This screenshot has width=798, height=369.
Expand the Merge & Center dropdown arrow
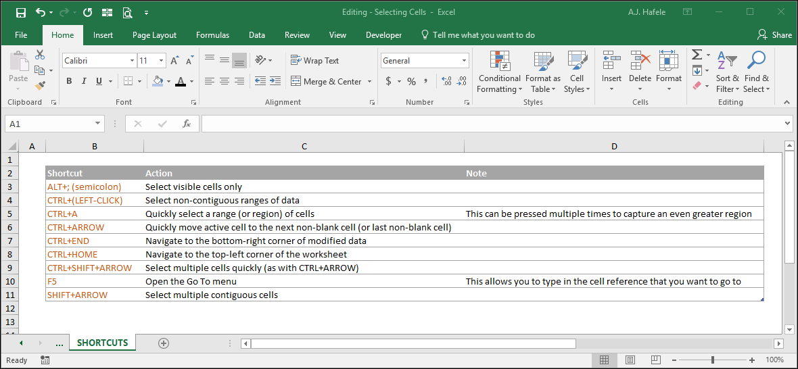(369, 81)
